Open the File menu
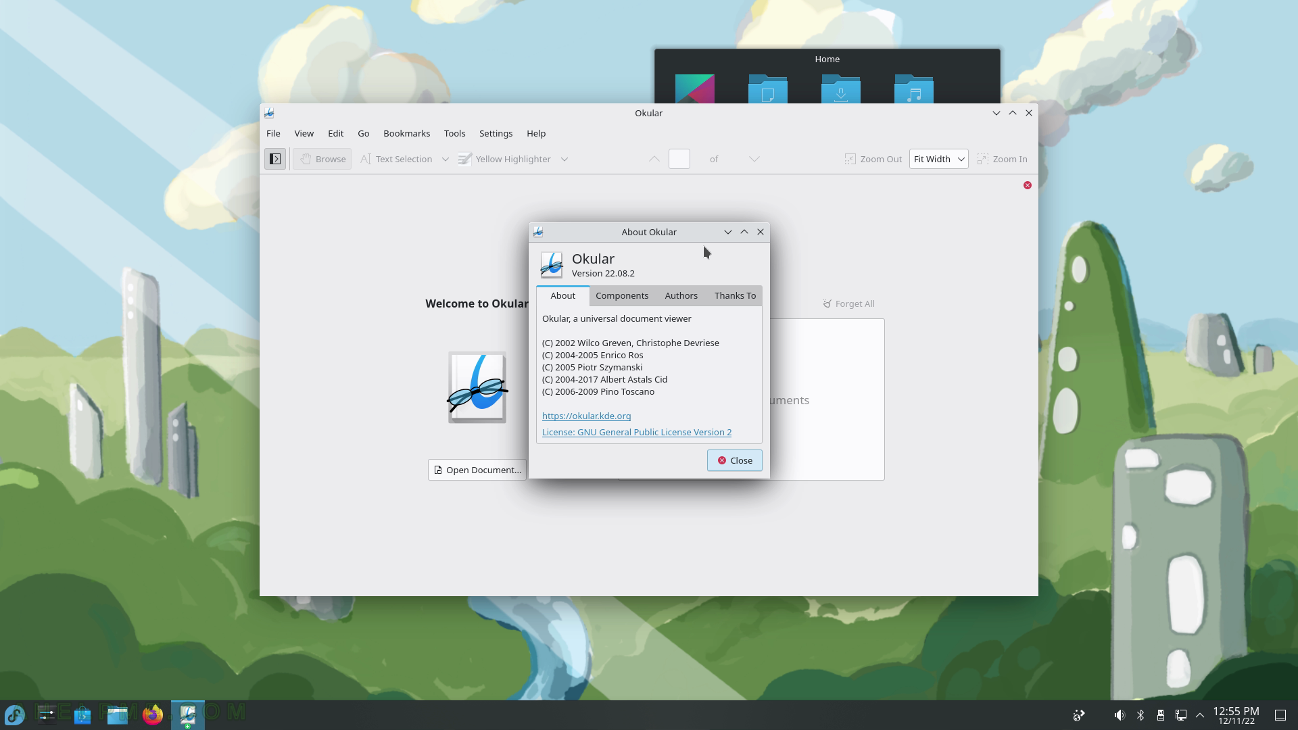 click(x=273, y=133)
